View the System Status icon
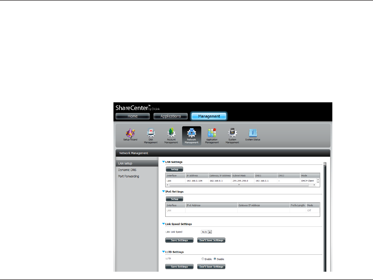 pos(253,135)
